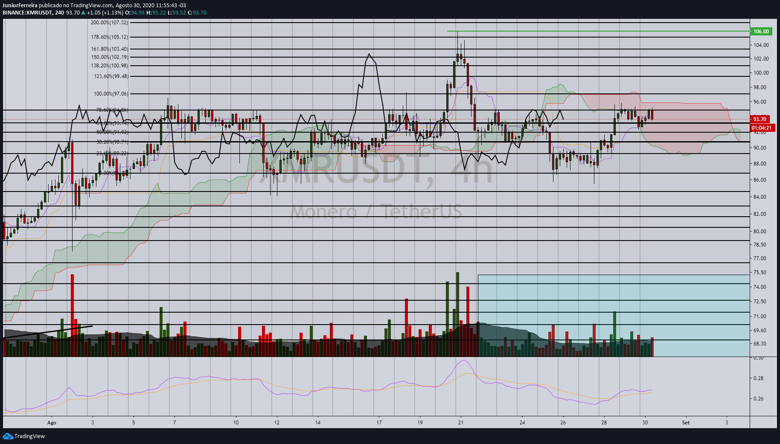780x444 pixels.
Task: Click 80.00 on the price axis
Action: click(x=760, y=231)
